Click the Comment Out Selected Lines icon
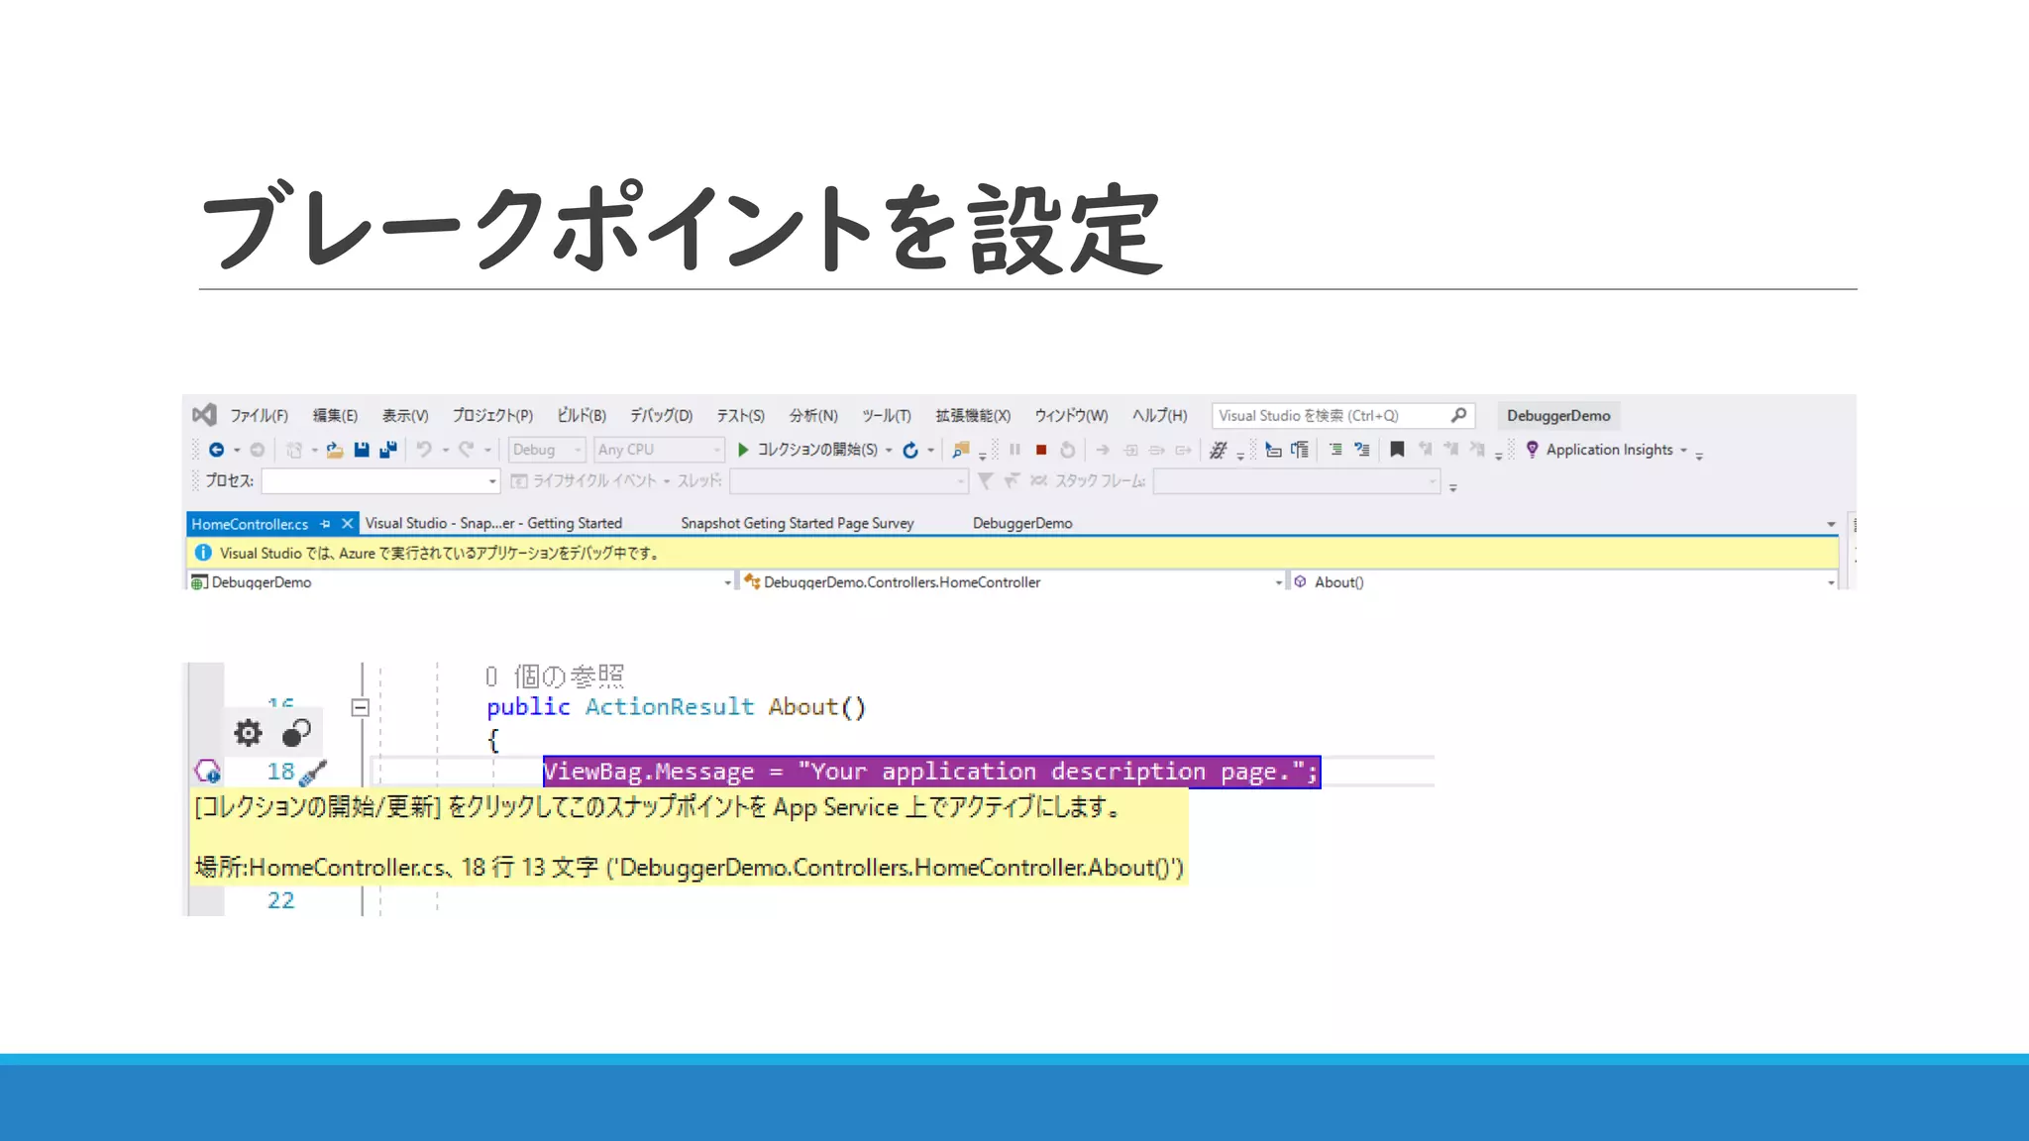Viewport: 2029px width, 1141px height. tap(1335, 450)
